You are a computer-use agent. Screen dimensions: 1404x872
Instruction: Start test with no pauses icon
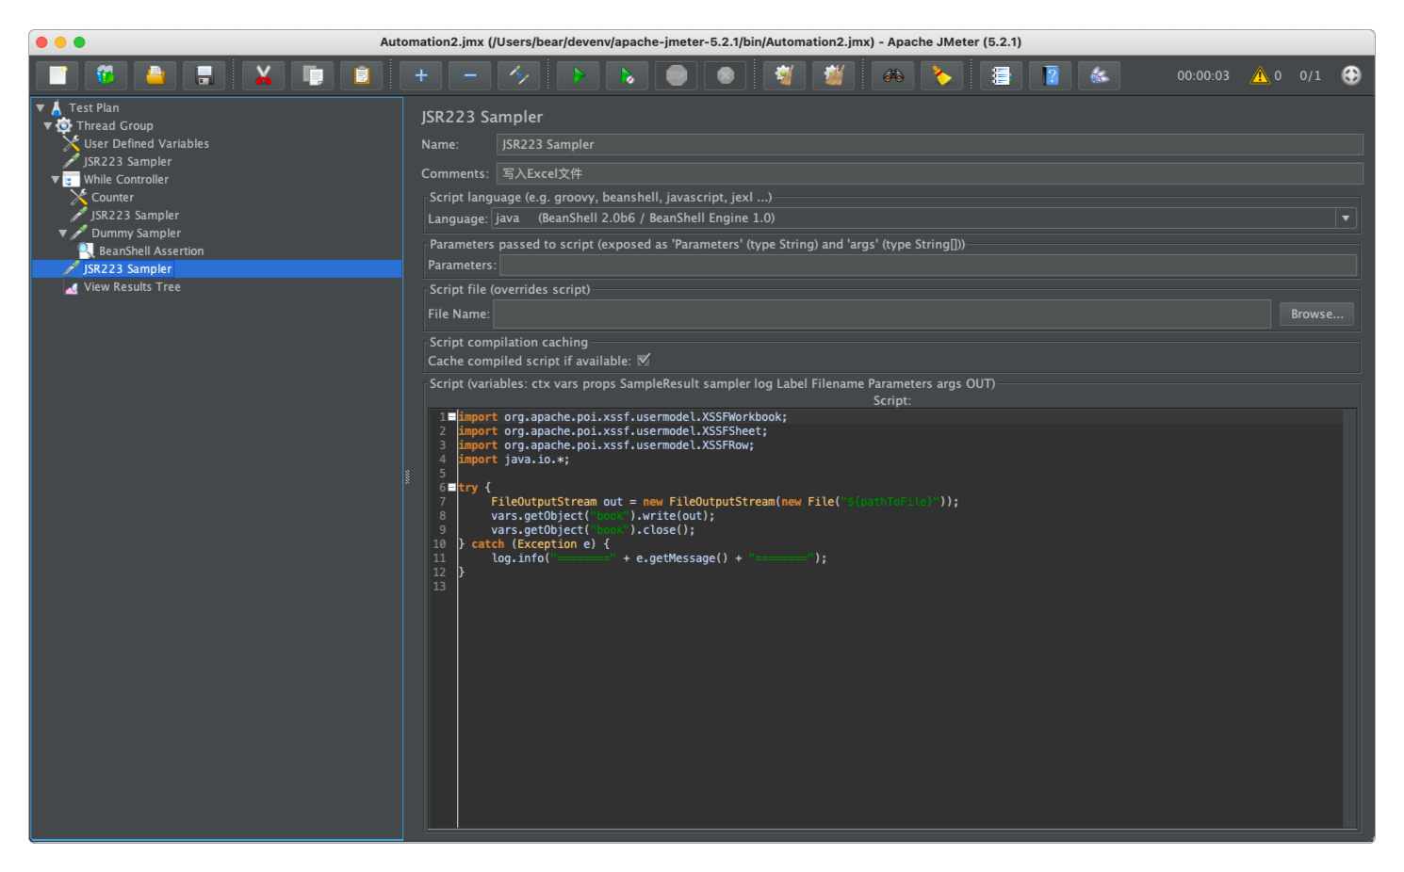(x=628, y=75)
